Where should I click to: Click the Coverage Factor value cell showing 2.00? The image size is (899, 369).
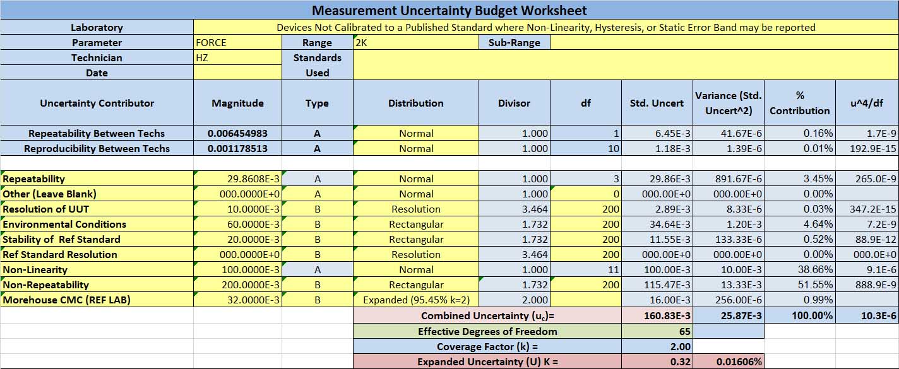pyautogui.click(x=655, y=346)
